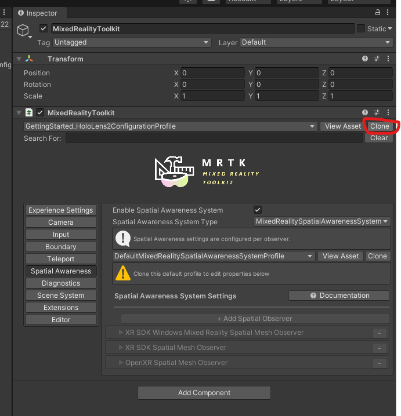Image resolution: width=401 pixels, height=416 pixels.
Task: Click Position Z value field
Action: (360, 72)
